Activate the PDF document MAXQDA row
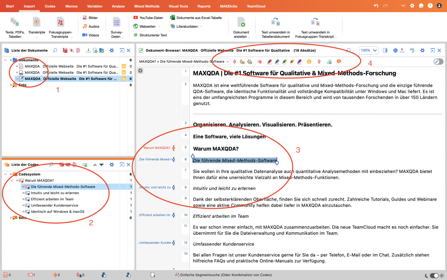Screen dimensions: 447x280 17,66
